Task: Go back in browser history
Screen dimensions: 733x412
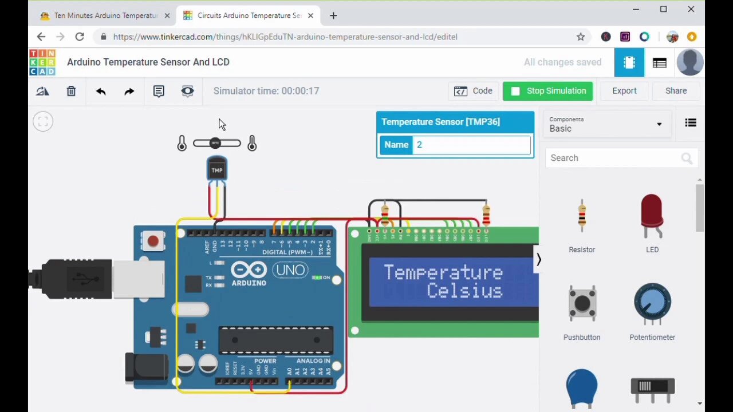Action: pos(41,37)
